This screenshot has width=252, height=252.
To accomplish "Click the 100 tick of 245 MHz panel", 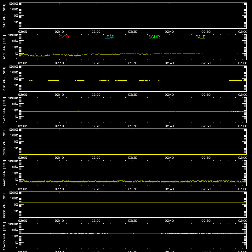I will click(x=15, y=16).
